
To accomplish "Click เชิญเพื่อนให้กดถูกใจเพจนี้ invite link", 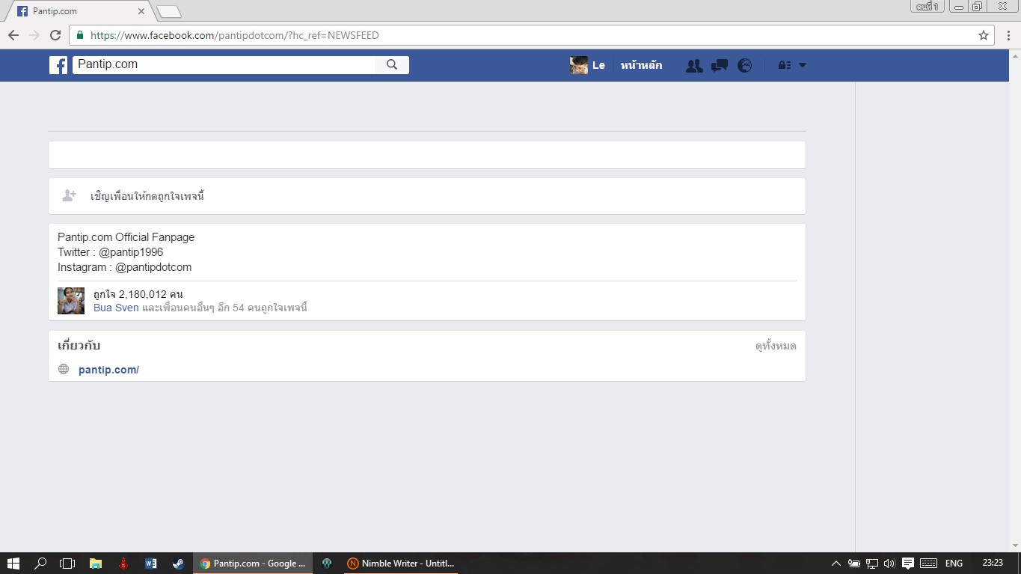I will 147,197.
